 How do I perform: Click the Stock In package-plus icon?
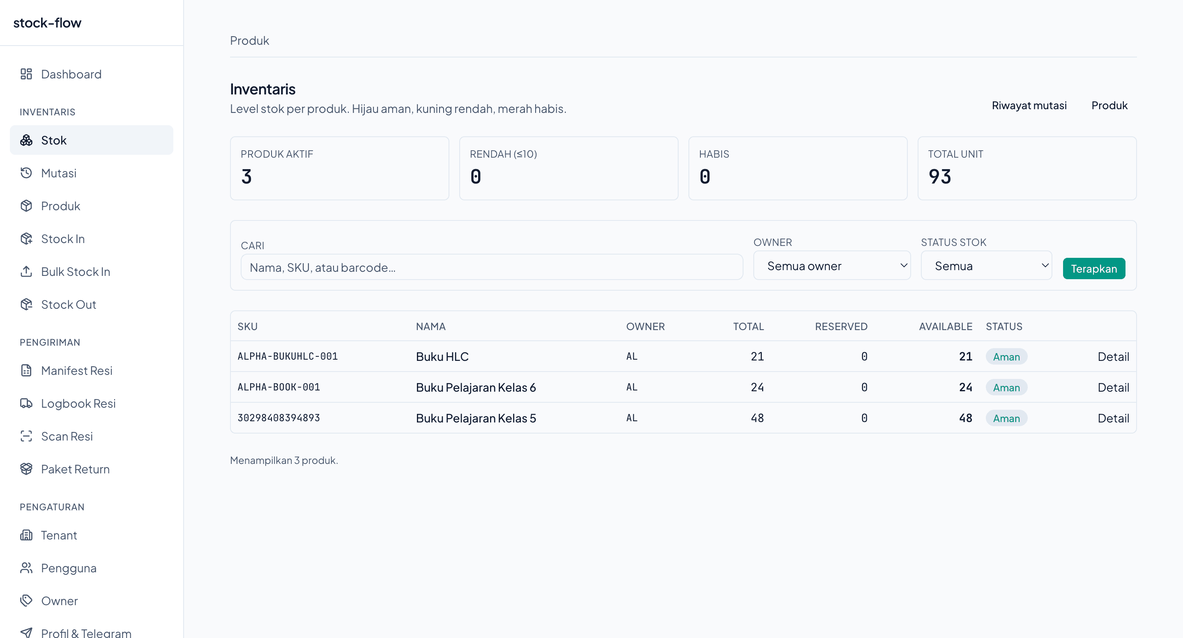(26, 239)
